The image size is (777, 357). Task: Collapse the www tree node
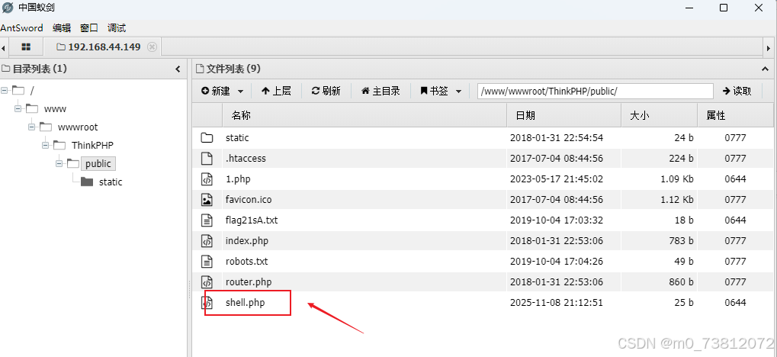[18, 108]
